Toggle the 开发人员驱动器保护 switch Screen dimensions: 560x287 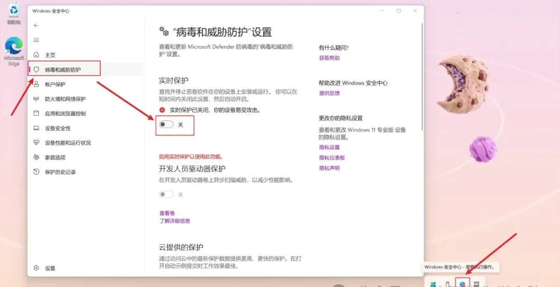pos(166,195)
